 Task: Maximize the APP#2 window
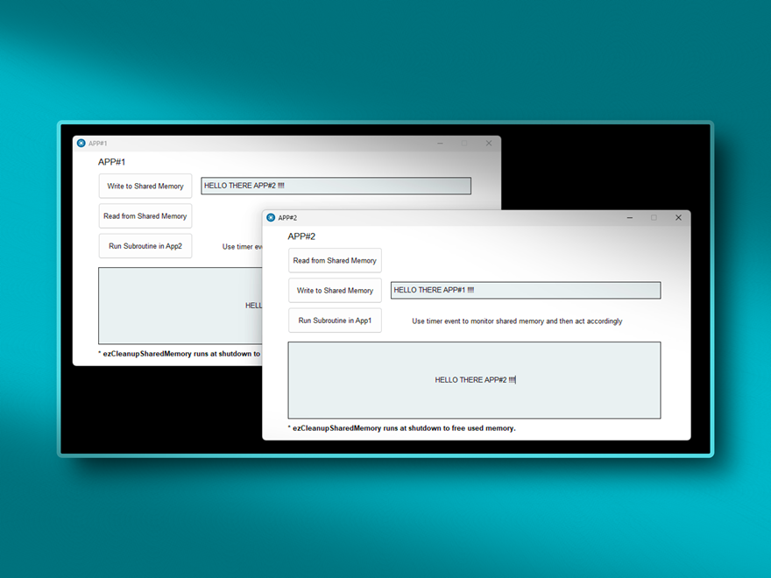[654, 218]
